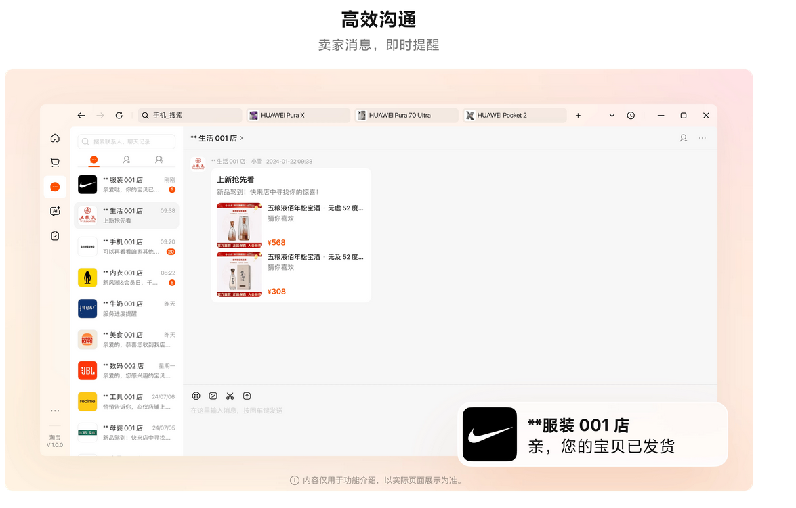
Task: Click the image icon in the message toolbar
Action: 213,396
